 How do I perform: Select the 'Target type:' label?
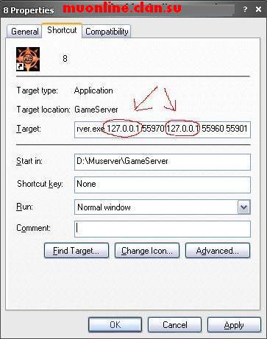coord(38,90)
